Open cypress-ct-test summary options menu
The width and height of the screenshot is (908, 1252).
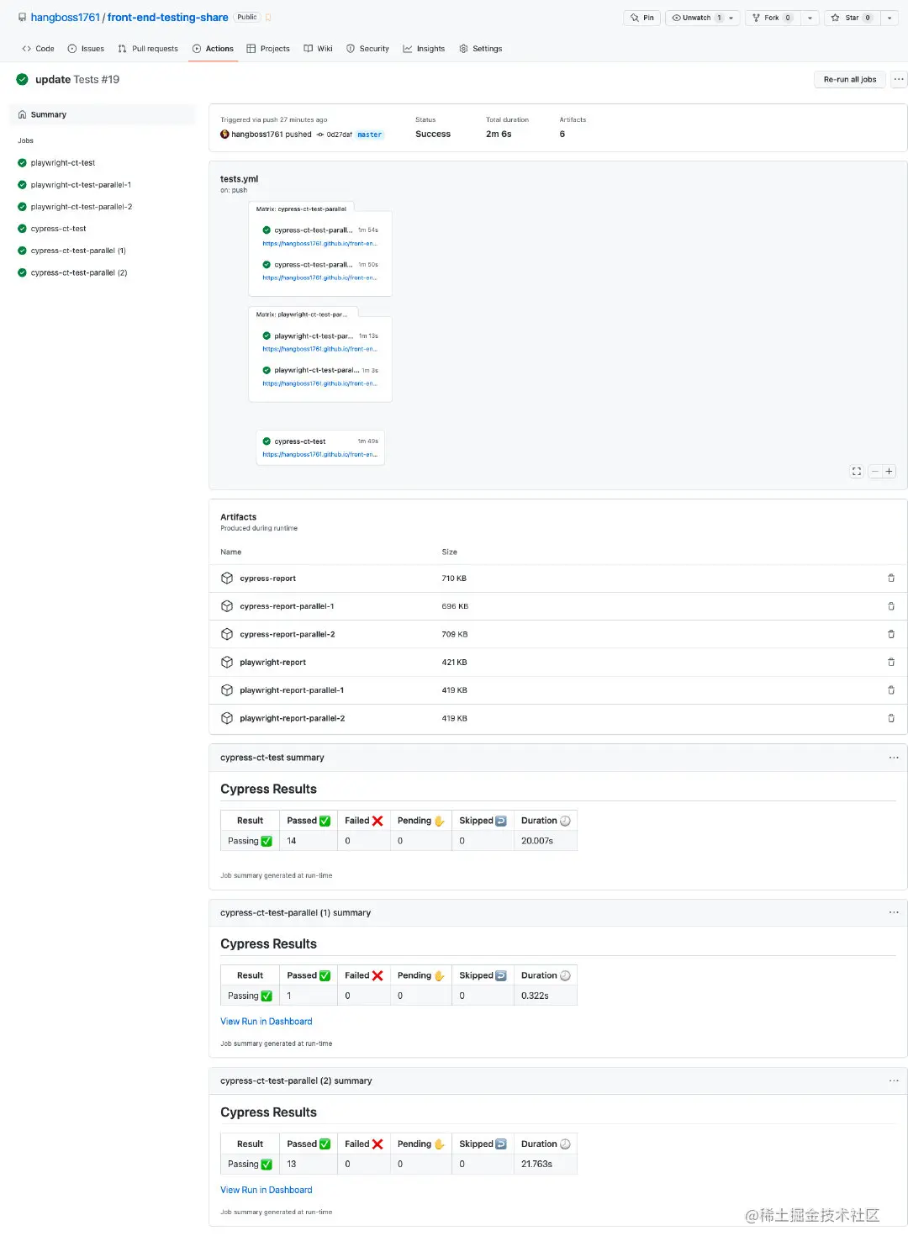894,758
